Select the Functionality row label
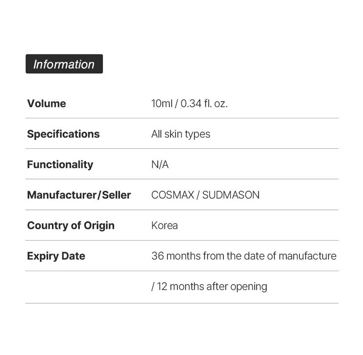This screenshot has width=363, height=355. click(x=60, y=164)
